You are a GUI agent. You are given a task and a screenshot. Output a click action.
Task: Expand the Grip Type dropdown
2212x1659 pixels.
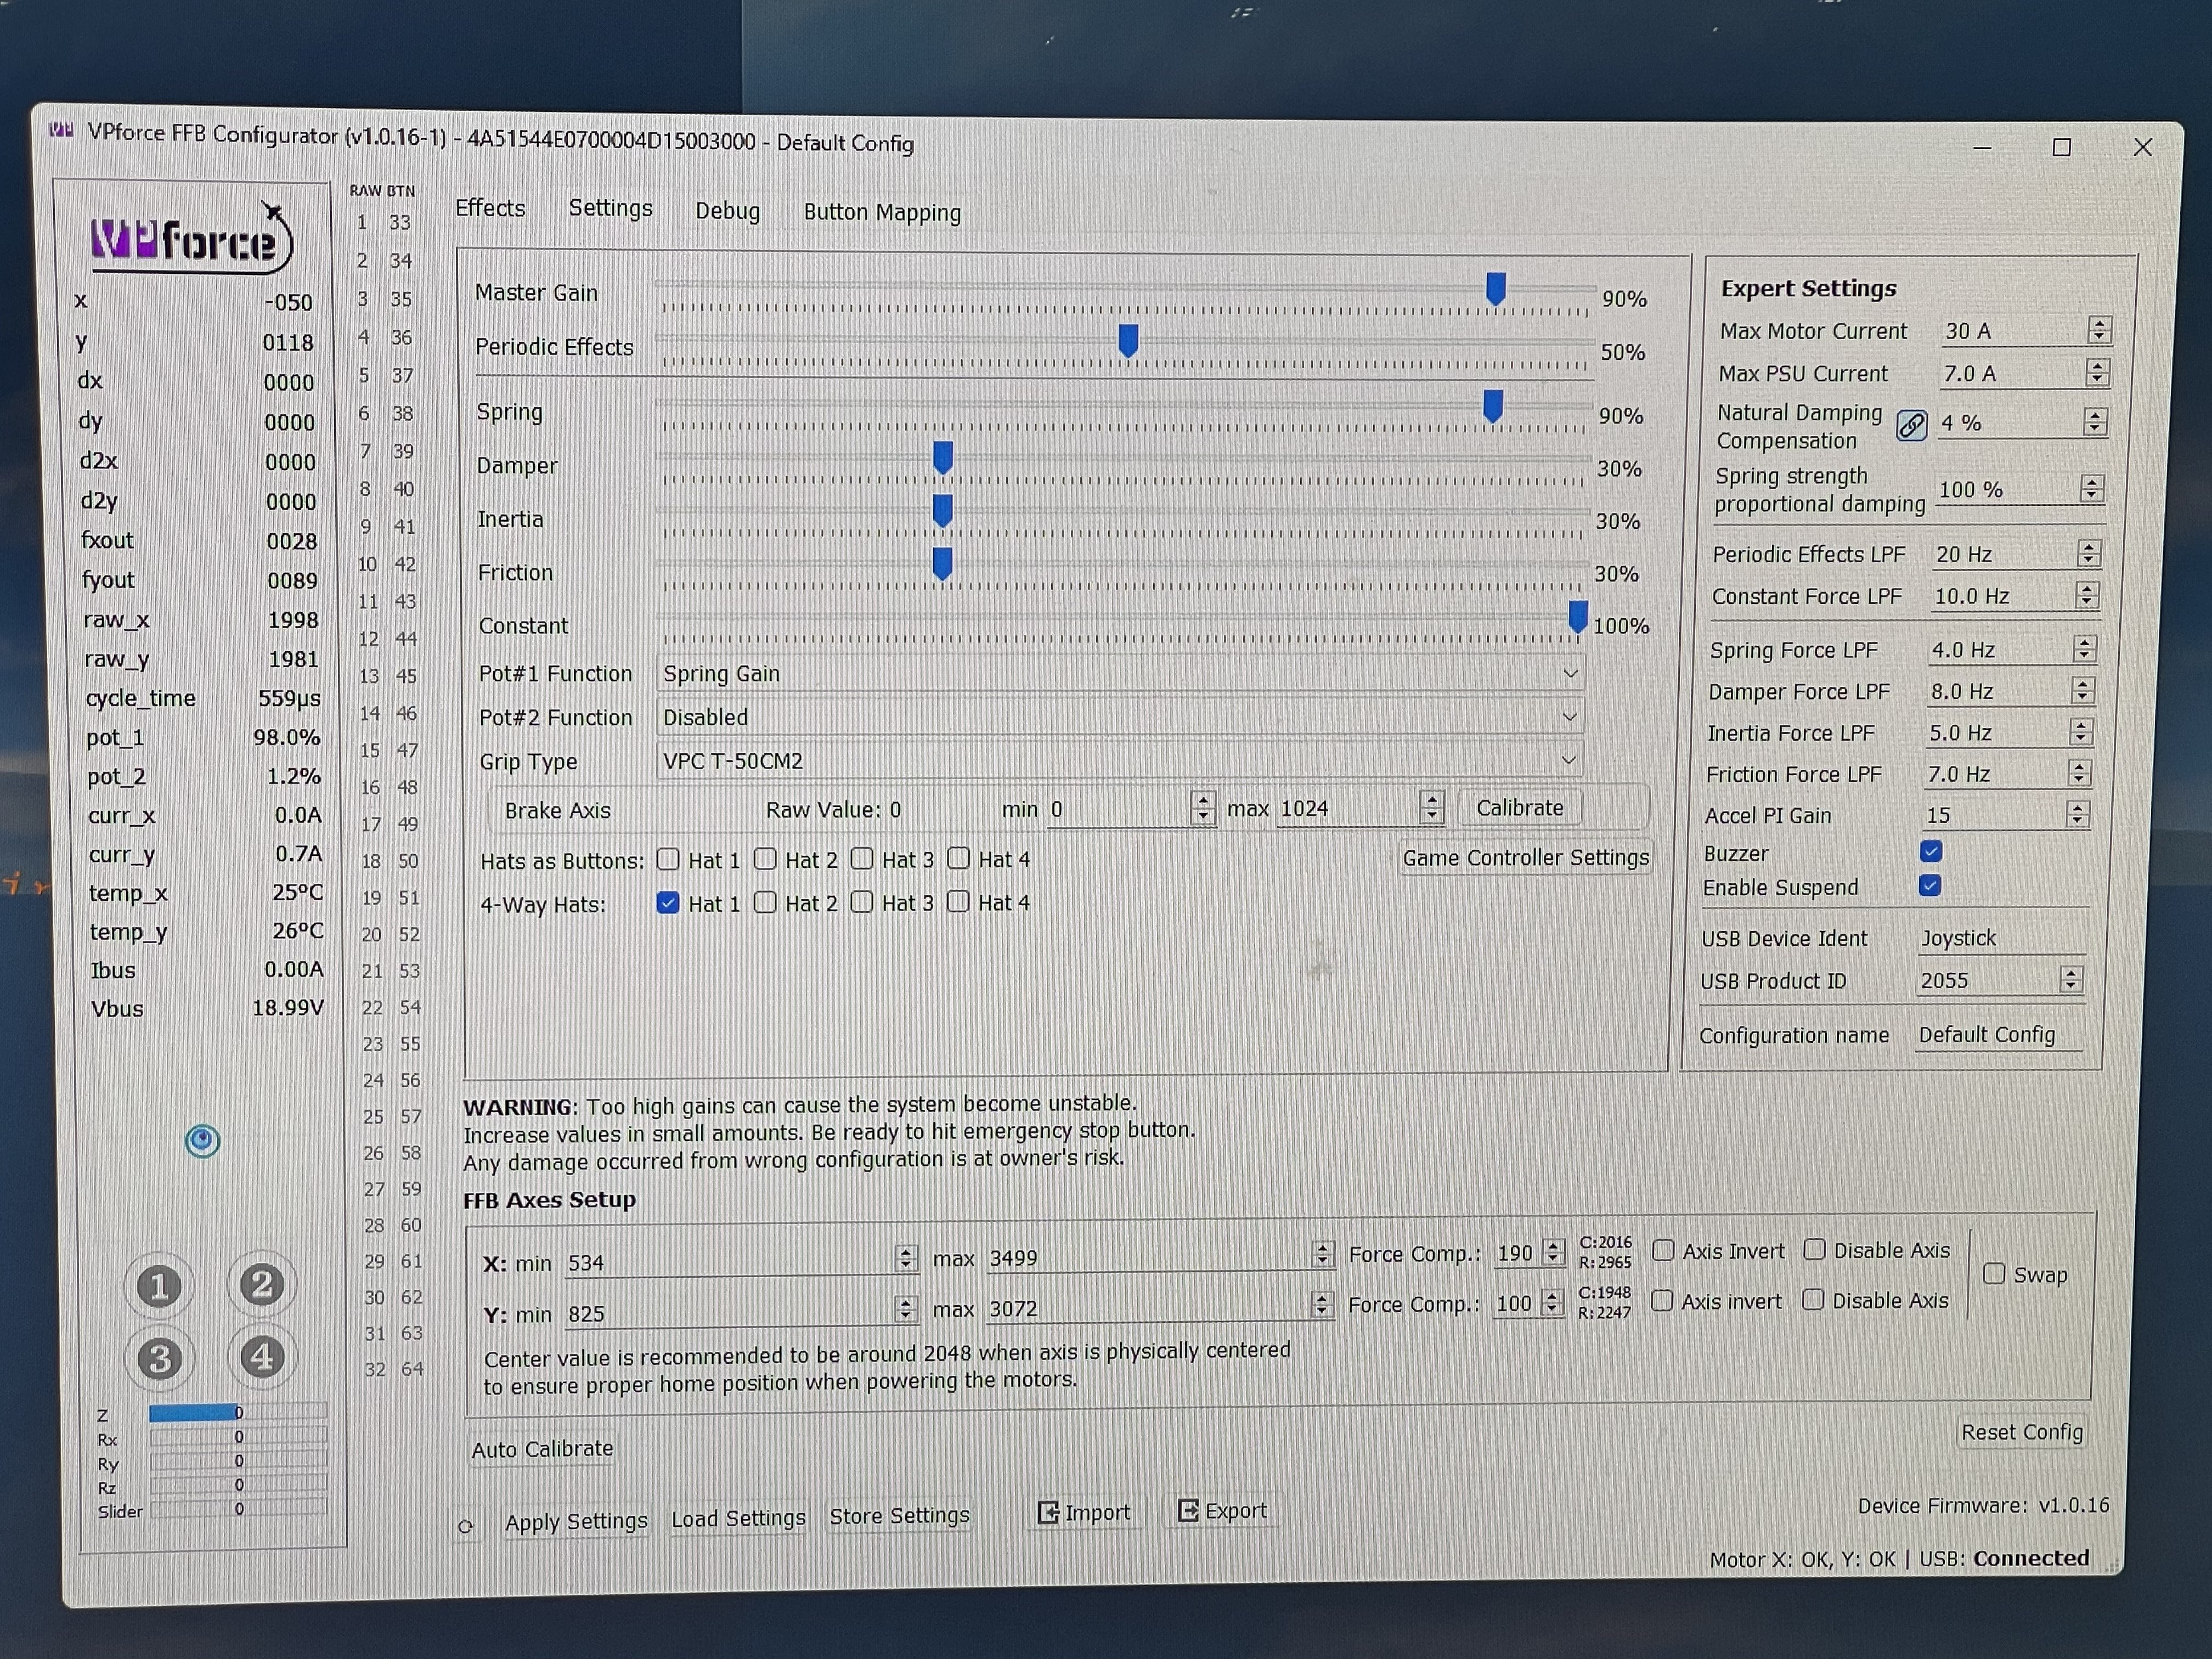(x=1120, y=761)
